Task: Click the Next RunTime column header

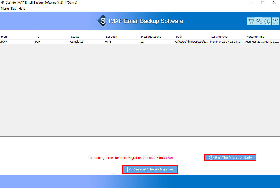Action: tap(263, 37)
